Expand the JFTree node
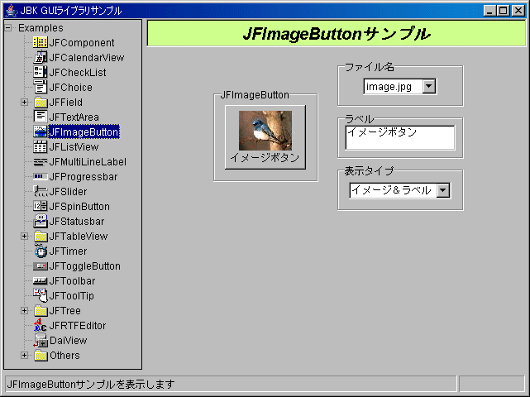 tap(24, 310)
